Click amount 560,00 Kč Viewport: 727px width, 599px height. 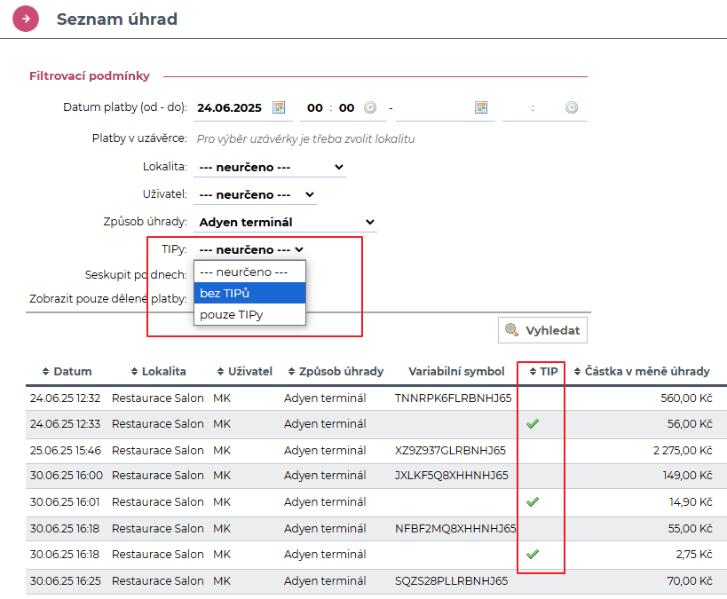click(686, 398)
